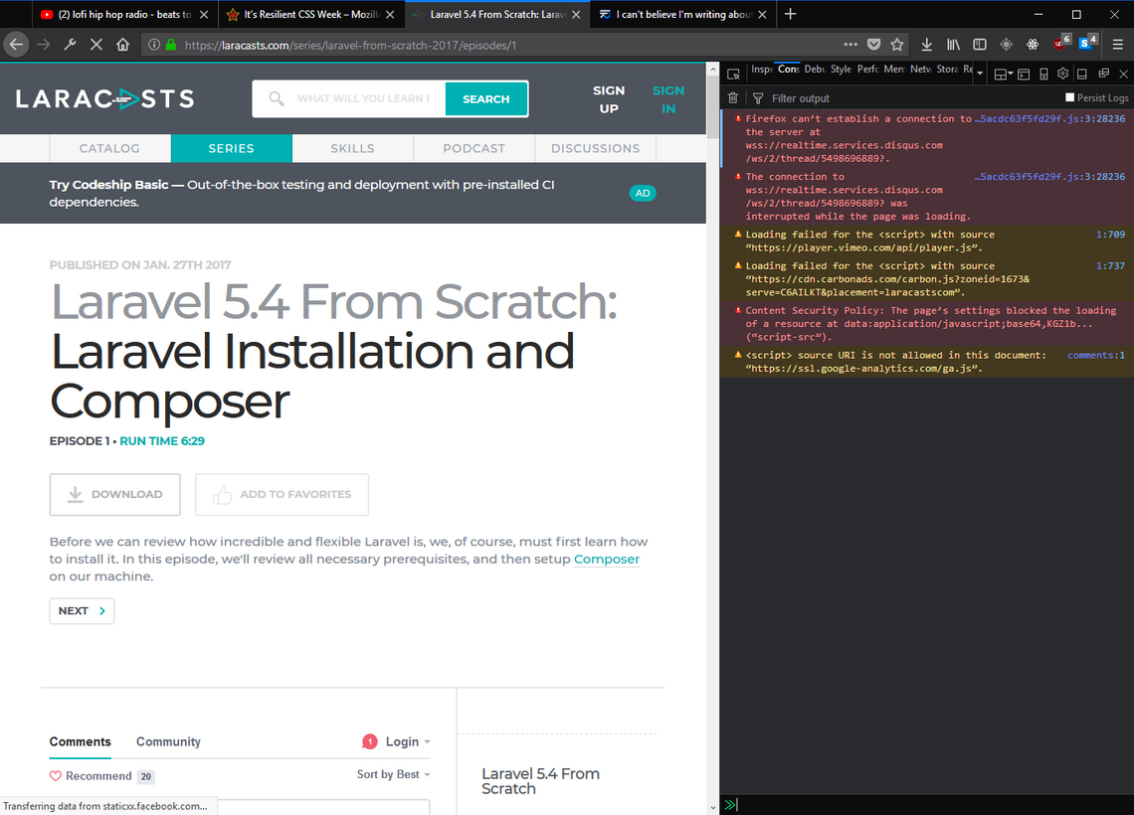Click the browser back arrow button

[x=16, y=45]
